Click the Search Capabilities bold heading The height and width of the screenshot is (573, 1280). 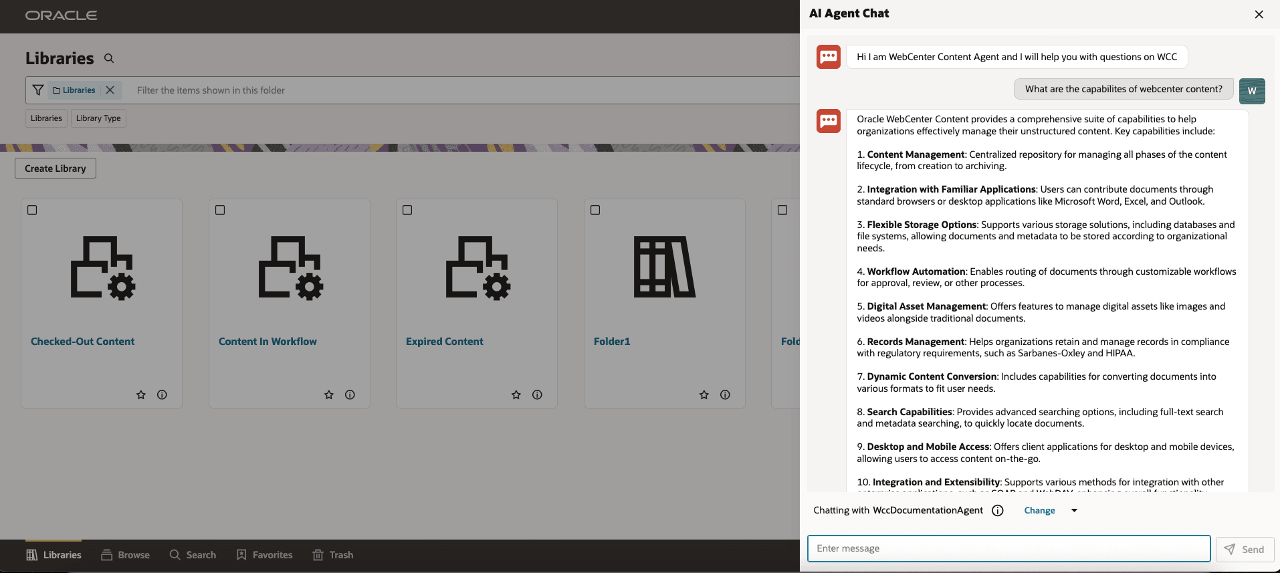click(910, 412)
